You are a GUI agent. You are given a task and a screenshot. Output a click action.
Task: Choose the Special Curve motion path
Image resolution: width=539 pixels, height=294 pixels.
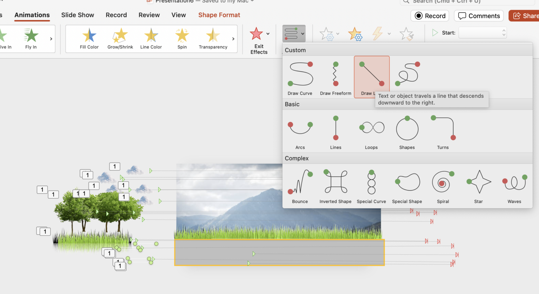point(371,186)
